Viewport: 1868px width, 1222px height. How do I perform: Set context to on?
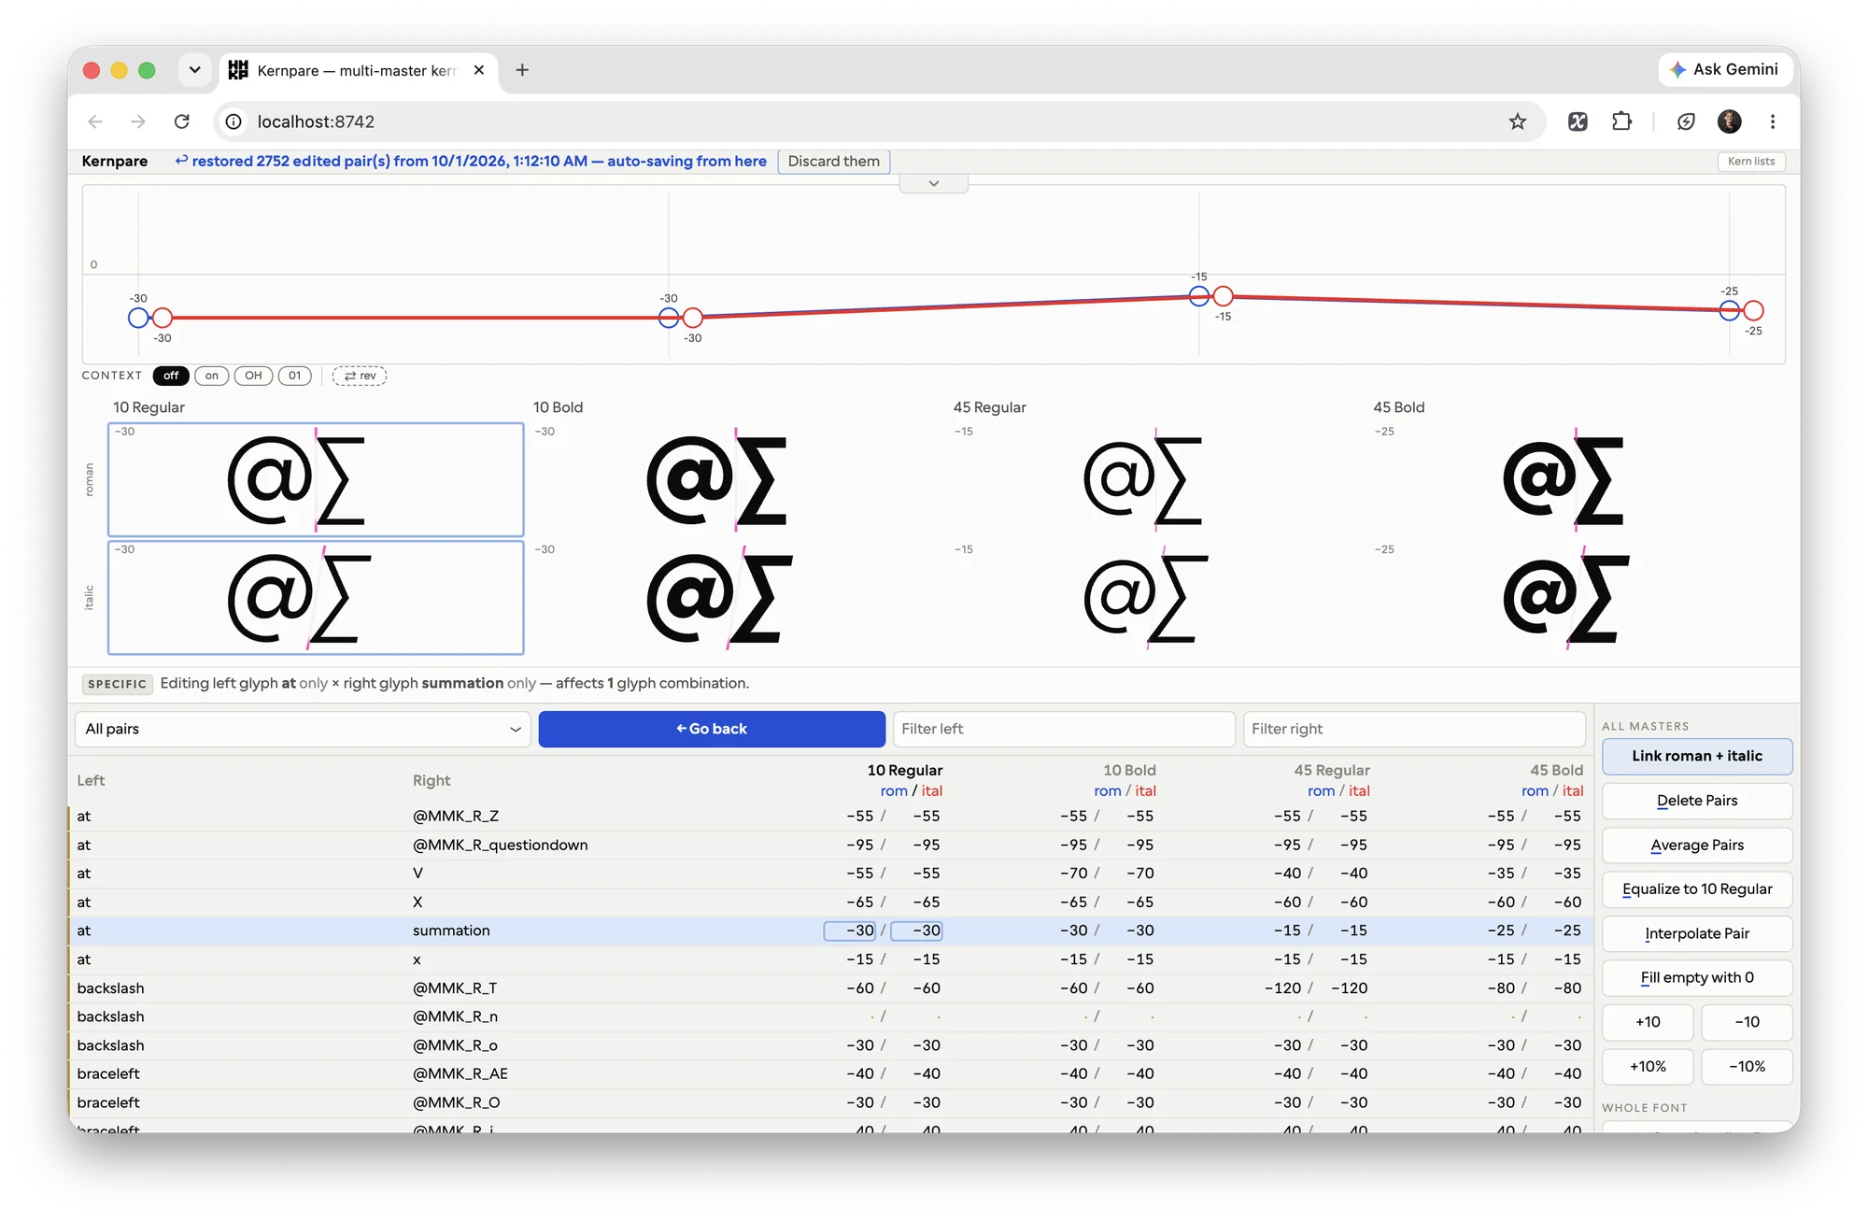[212, 376]
